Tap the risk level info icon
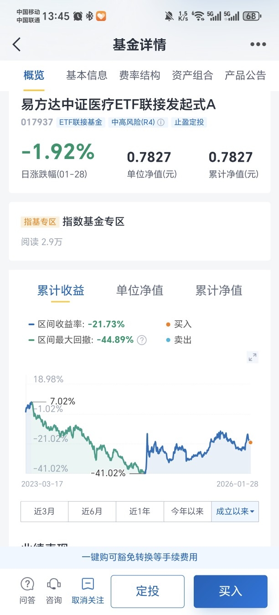Viewport: 279px width, 615px height. tap(160, 123)
